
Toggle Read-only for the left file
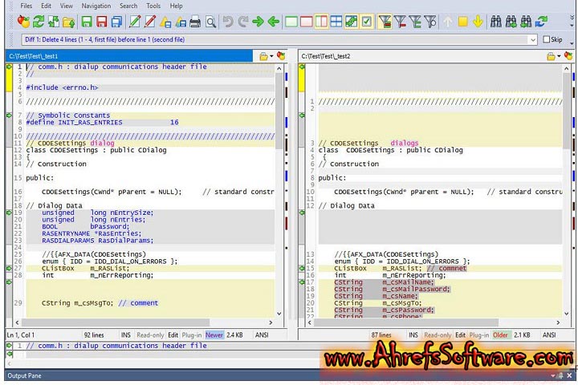[151, 334]
